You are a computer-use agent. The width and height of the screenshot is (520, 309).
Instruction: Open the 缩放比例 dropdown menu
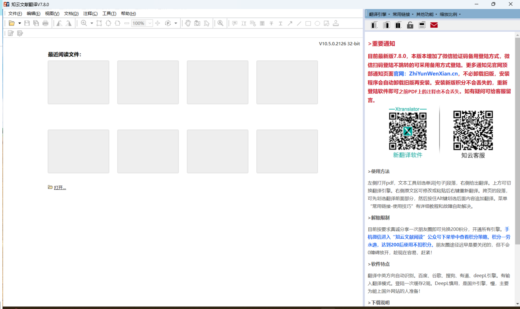pyautogui.click(x=450, y=14)
